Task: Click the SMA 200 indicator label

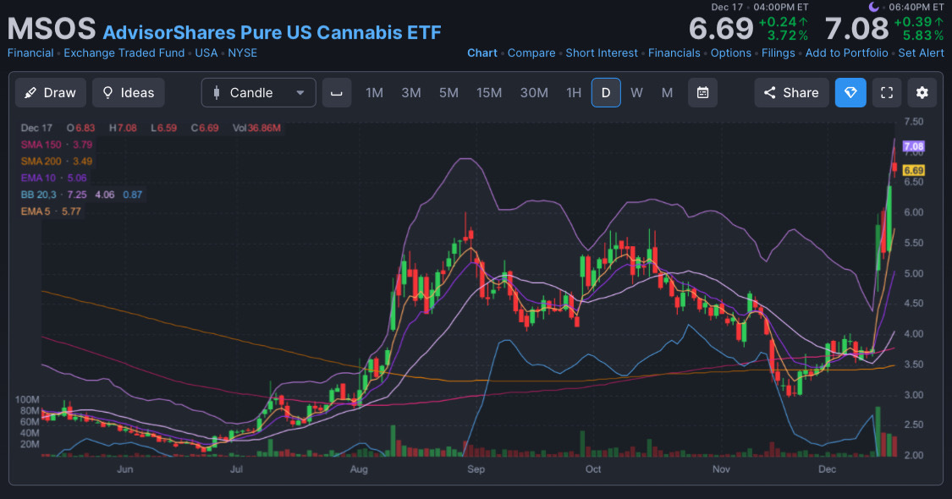Action: [x=41, y=162]
